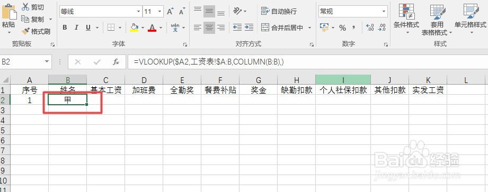
Task: Select cell 餐费补贴
Action: (220, 90)
